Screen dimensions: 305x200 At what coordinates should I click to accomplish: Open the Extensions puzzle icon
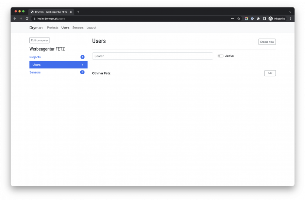pyautogui.click(x=258, y=19)
